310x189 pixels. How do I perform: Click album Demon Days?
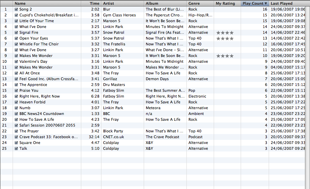tap(157, 79)
